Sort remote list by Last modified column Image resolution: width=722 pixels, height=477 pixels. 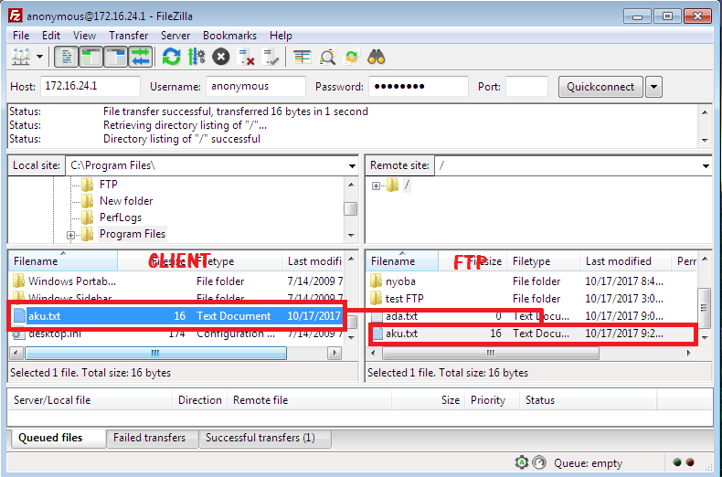[x=625, y=261]
